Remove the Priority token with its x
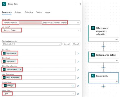Viewport: 120px width, 97px height. coord(13,86)
